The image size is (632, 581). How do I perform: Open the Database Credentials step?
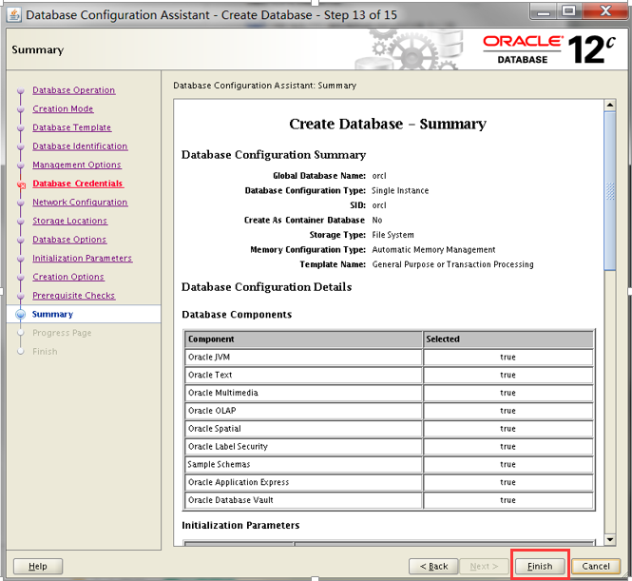[78, 184]
